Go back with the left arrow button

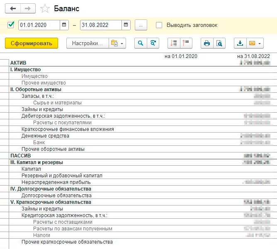click(x=13, y=8)
